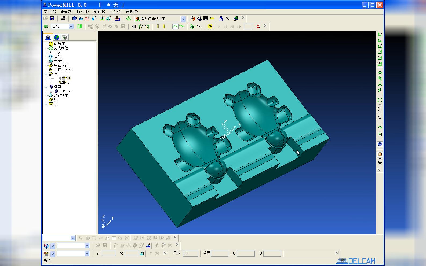Select the shaded sphere view icon
The width and height of the screenshot is (426, 266).
point(380,154)
